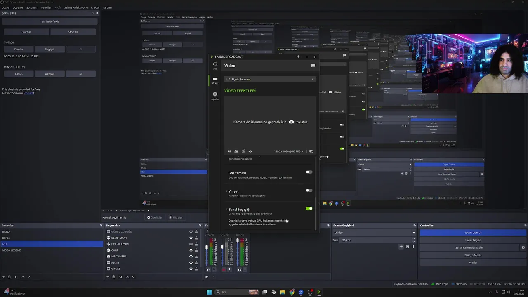This screenshot has height=297, width=528.
Task: Open the Soldur transition dropdown
Action: click(374, 233)
